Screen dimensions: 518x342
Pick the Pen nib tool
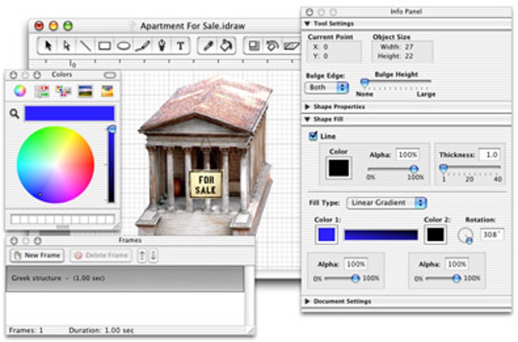161,46
